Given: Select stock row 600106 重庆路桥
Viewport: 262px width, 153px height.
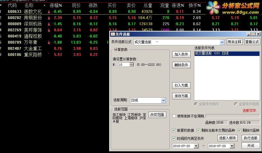Looking at the screenshot, I should click(54, 55).
